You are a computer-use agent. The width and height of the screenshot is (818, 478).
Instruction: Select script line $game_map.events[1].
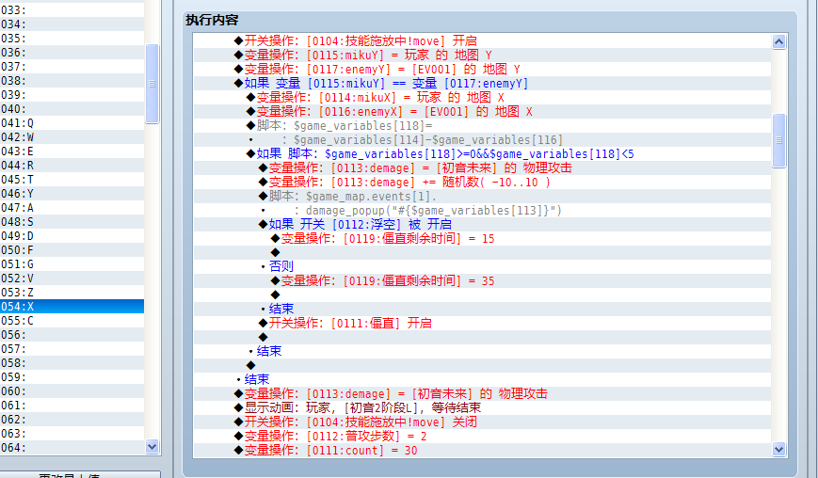pos(482,196)
